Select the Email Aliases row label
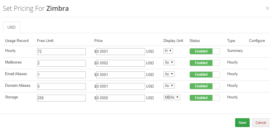The height and width of the screenshot is (129, 272). click(x=16, y=74)
